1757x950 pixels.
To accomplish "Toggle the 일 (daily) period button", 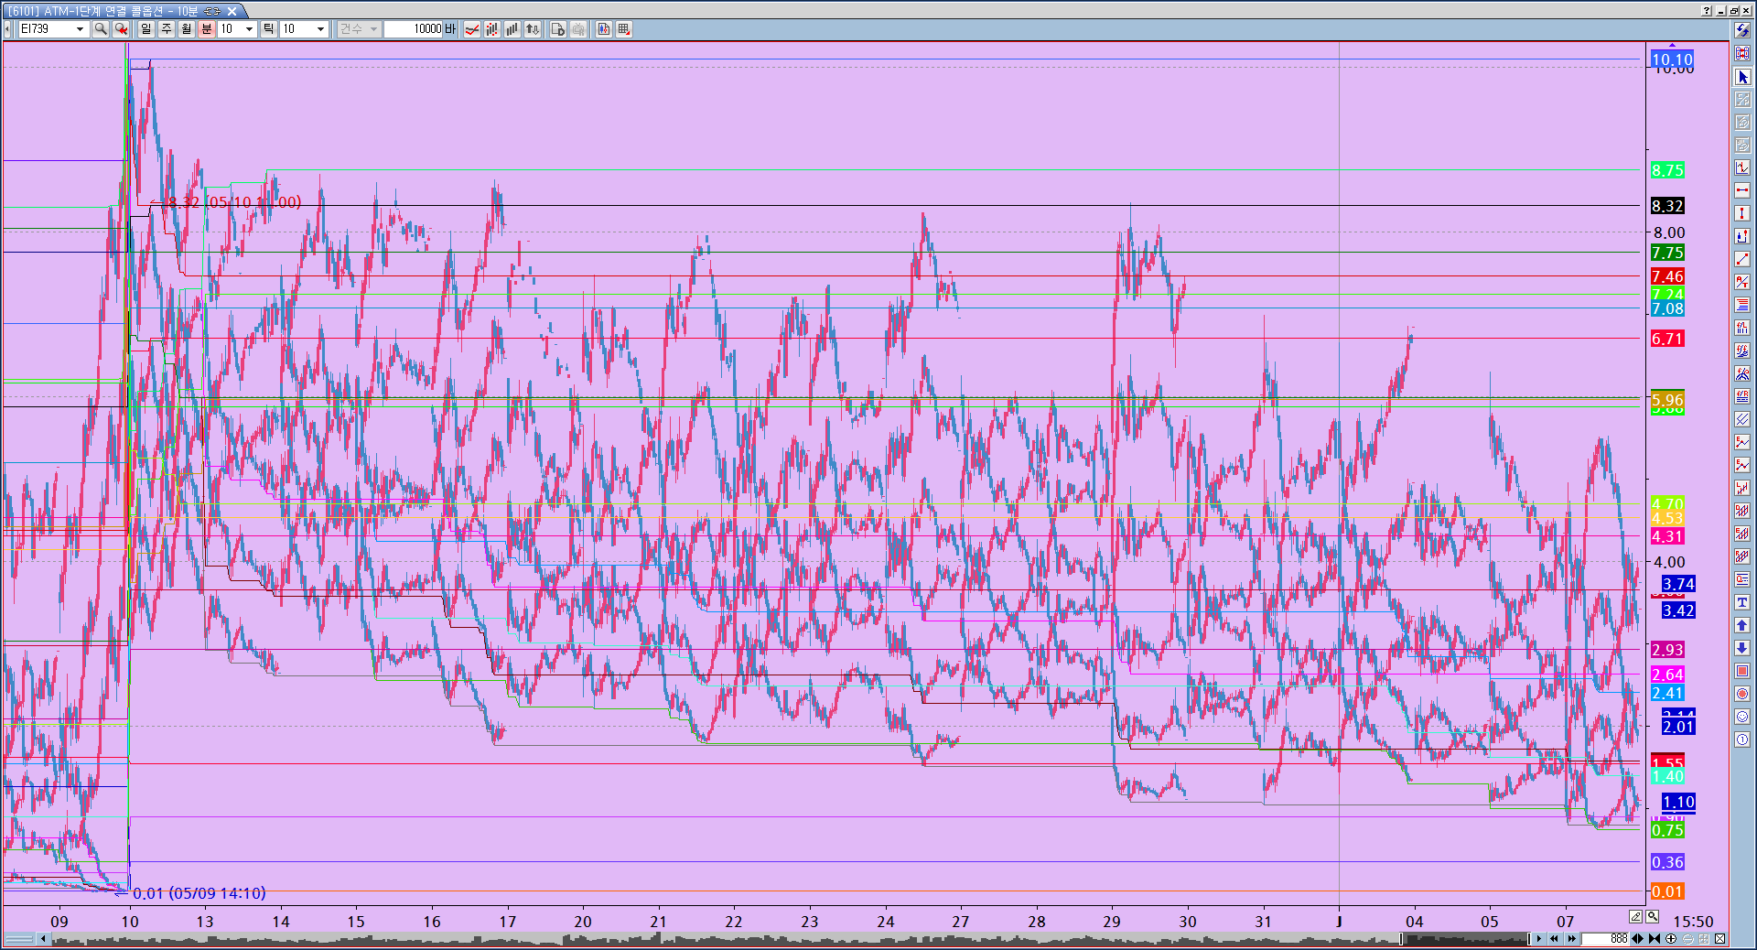I will tap(146, 29).
